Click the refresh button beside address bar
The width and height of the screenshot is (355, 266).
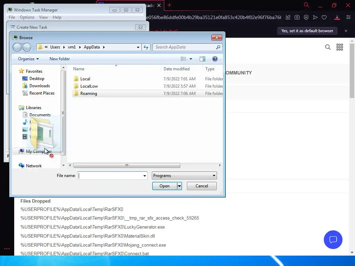[x=146, y=47]
